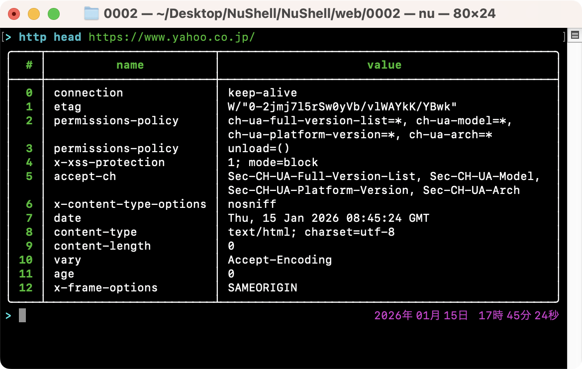582x369 pixels.
Task: Minimize the window with yellow button
Action: tap(34, 14)
